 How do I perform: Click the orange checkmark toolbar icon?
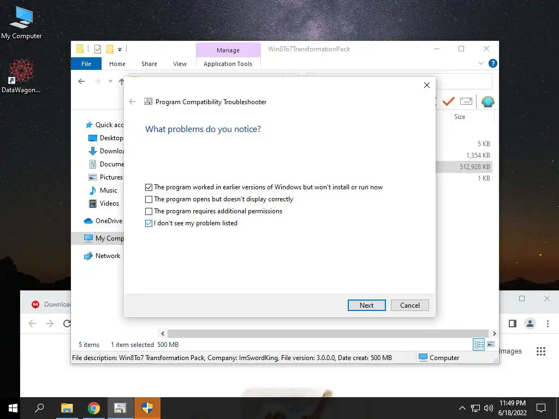click(449, 101)
